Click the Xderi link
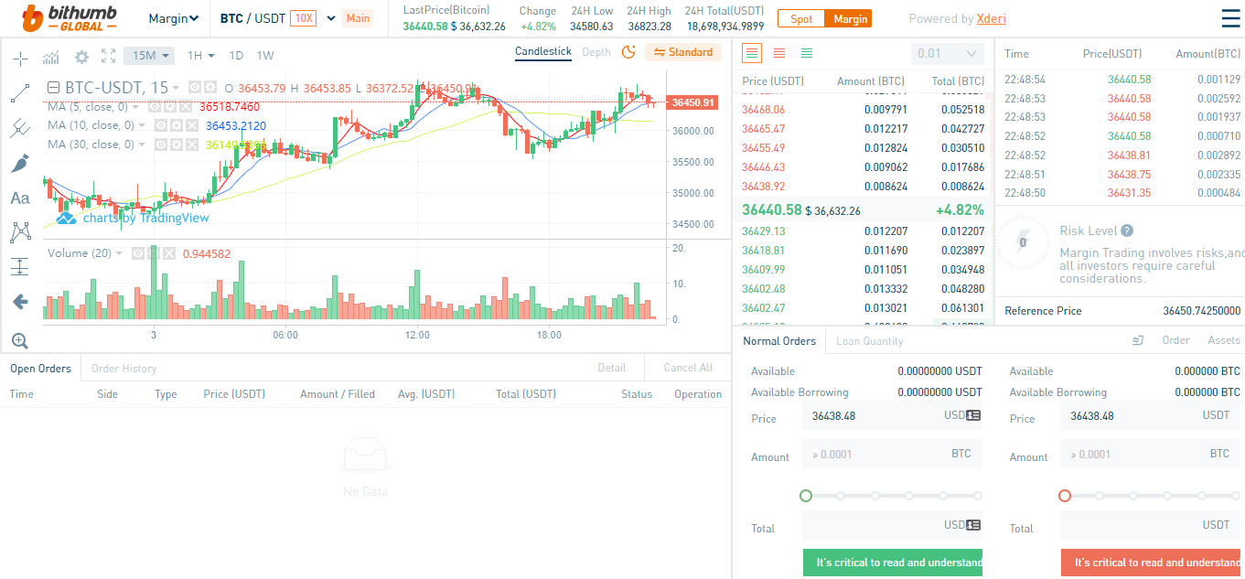The height and width of the screenshot is (579, 1245). pyautogui.click(x=992, y=18)
